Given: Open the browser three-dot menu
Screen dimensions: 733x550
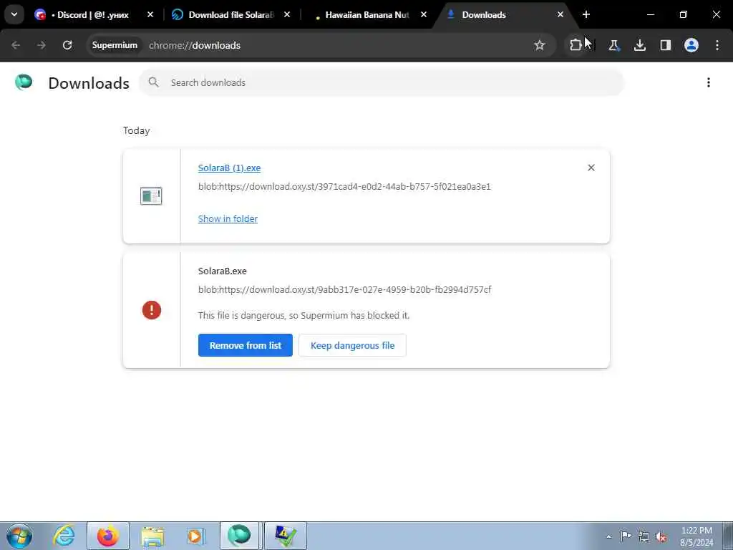Looking at the screenshot, I should (x=717, y=45).
